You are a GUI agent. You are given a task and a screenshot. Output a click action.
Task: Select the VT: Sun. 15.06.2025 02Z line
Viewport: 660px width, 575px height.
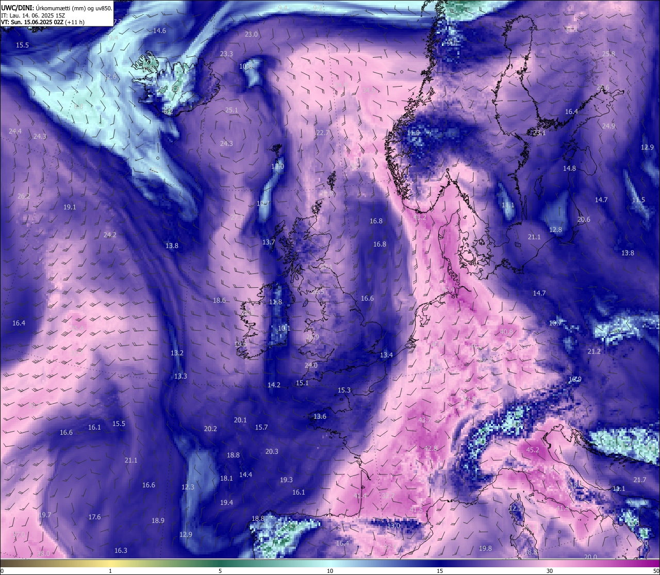pyautogui.click(x=42, y=22)
